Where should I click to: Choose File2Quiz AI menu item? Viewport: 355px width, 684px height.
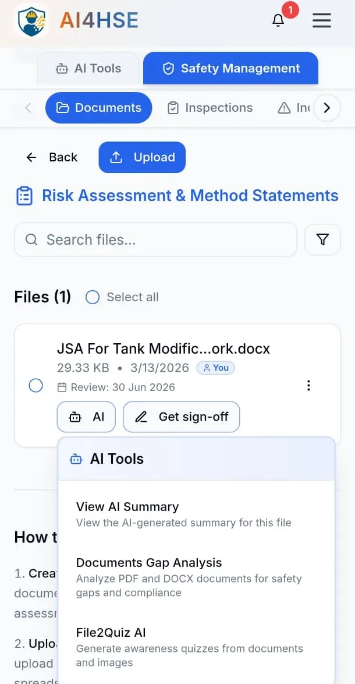click(x=196, y=647)
